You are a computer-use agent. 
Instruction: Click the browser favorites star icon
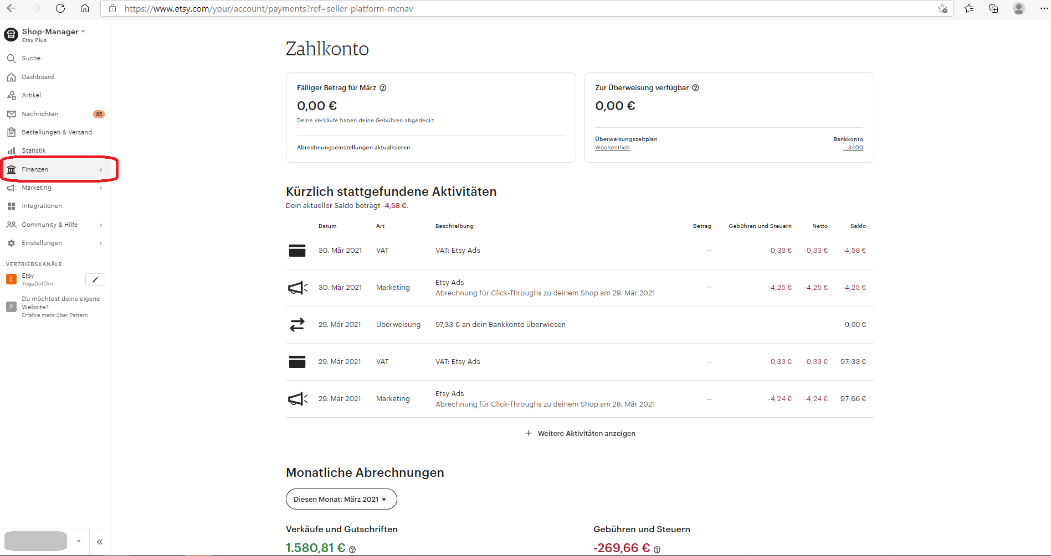[968, 8]
